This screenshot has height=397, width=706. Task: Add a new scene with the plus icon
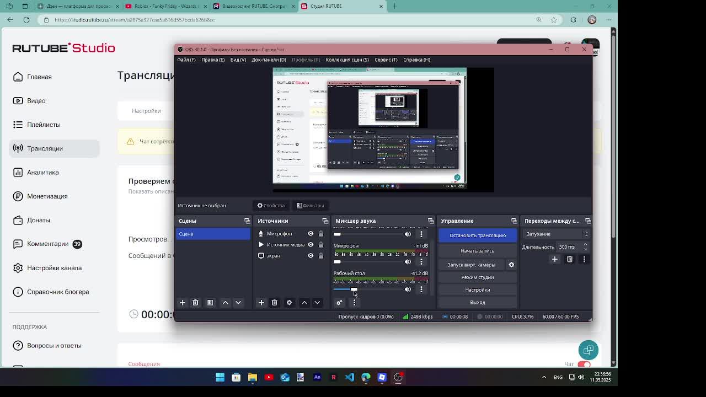(x=183, y=303)
